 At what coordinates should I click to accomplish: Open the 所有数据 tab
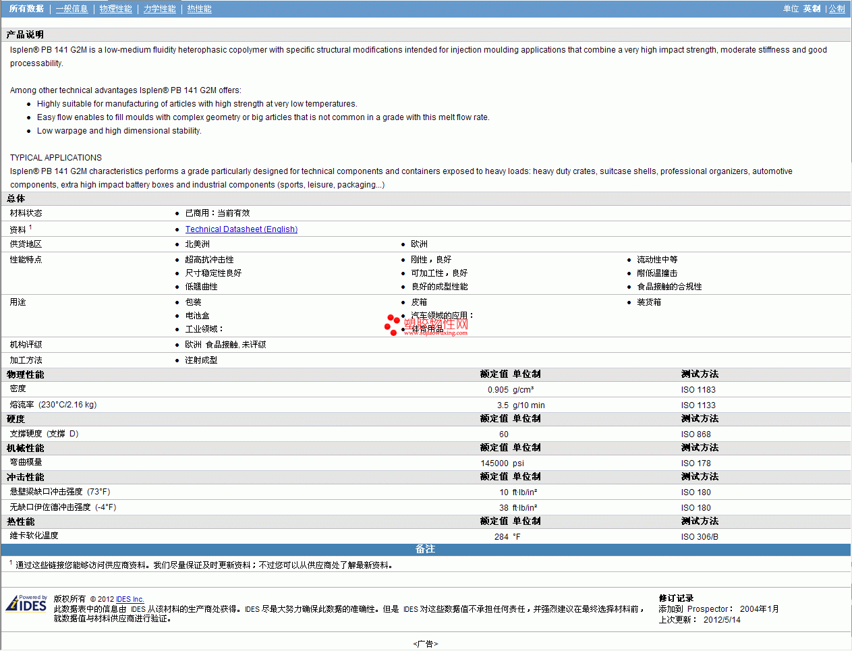(26, 9)
